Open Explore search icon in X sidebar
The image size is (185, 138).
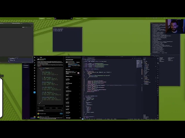tap(35, 63)
